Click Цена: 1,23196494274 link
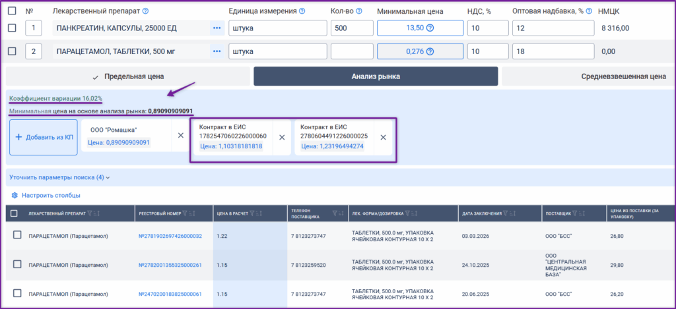676x309 pixels. coord(332,146)
